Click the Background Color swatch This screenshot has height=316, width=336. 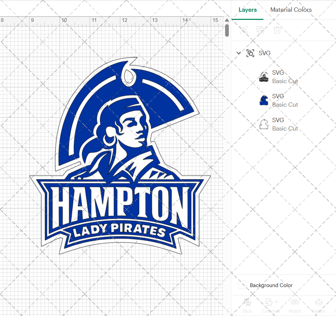(242, 285)
